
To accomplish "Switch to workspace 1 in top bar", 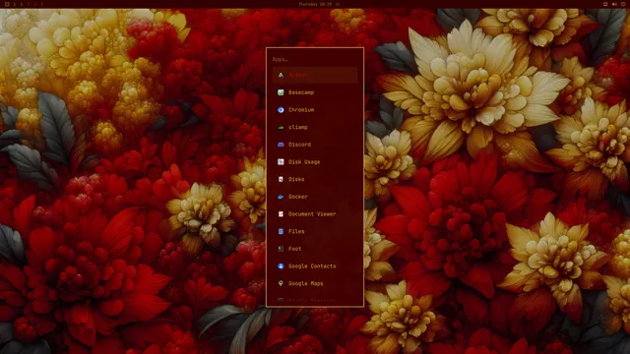I will [x=15, y=4].
